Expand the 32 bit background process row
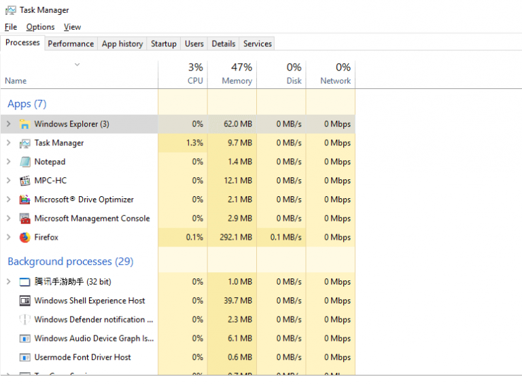 click(x=9, y=282)
